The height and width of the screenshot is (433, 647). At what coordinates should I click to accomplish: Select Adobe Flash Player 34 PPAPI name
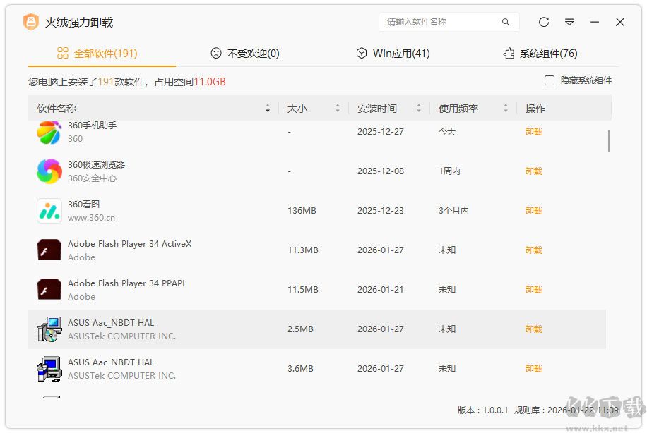point(126,283)
